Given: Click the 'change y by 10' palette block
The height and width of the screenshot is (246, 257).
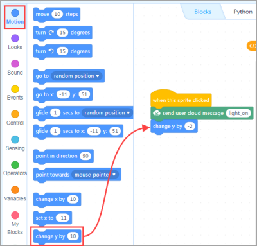Looking at the screenshot, I should click(x=57, y=236).
